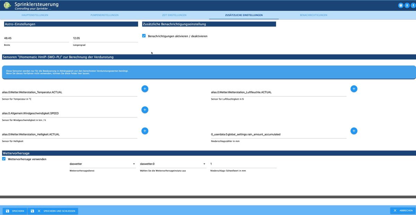The width and height of the screenshot is (416, 215).
Task: Select Zusätzliche Einstellungen tab
Action: tap(244, 15)
